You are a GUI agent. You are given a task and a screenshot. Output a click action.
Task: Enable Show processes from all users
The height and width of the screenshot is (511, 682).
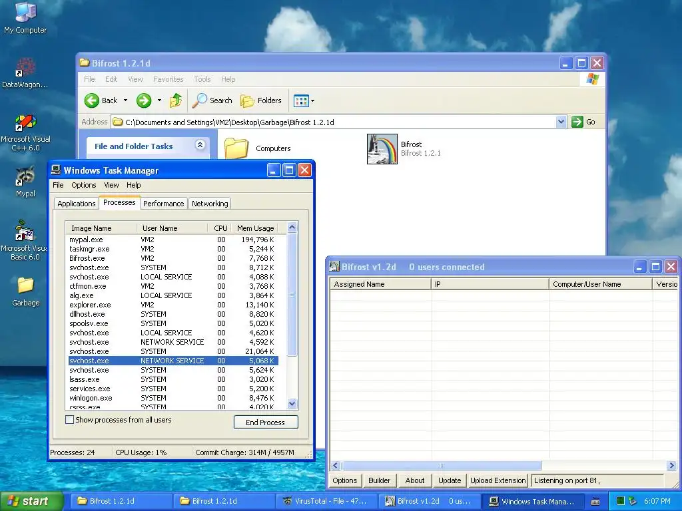coord(69,420)
